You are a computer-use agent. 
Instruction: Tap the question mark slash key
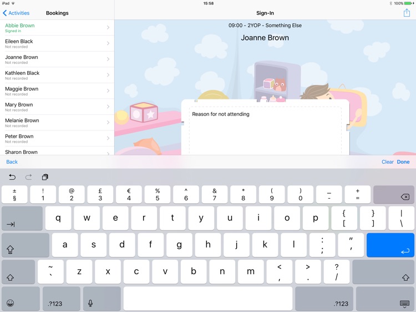pos(337,272)
